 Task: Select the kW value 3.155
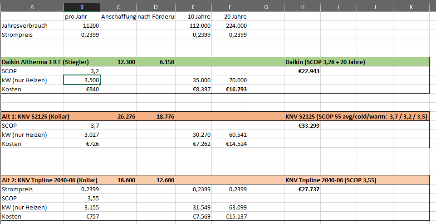[82, 207]
